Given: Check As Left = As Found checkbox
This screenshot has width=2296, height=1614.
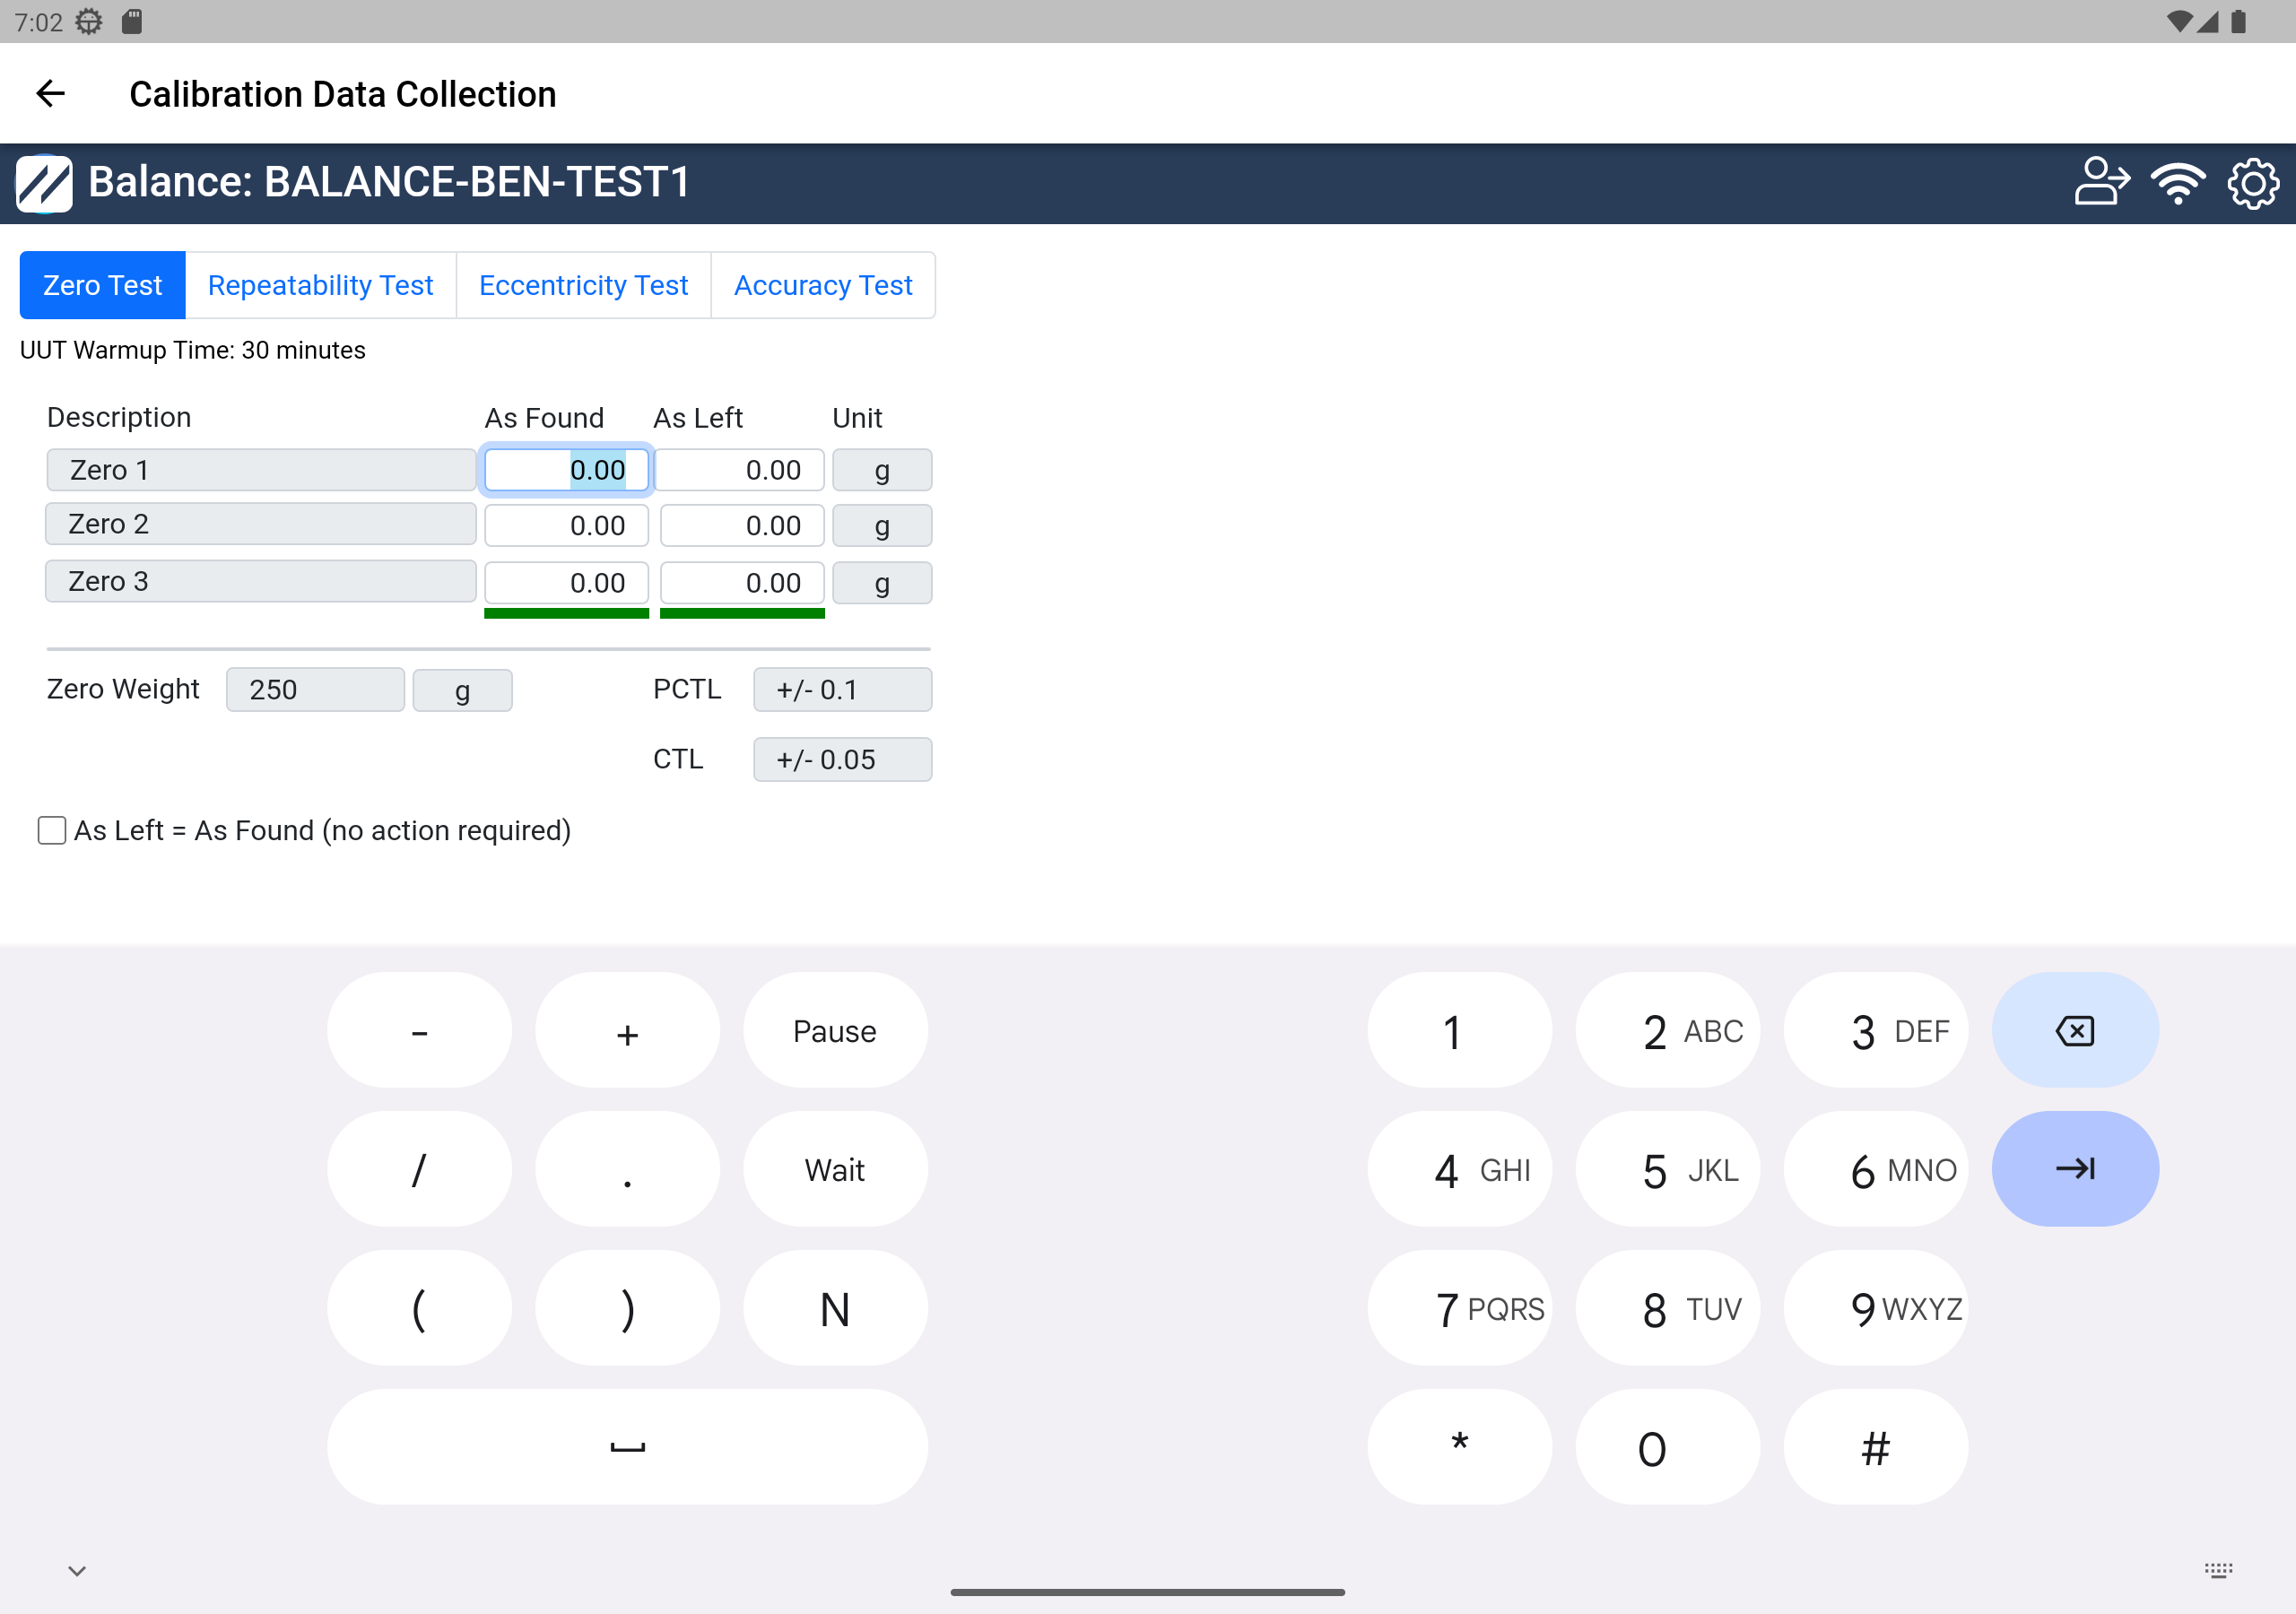Looking at the screenshot, I should click(52, 830).
